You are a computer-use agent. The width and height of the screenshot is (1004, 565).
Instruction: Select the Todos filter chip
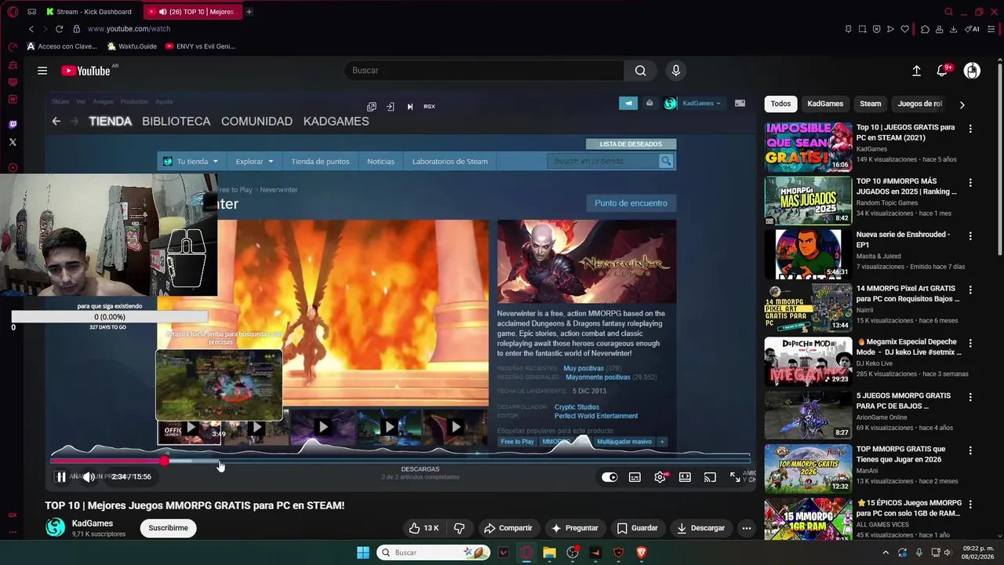780,104
